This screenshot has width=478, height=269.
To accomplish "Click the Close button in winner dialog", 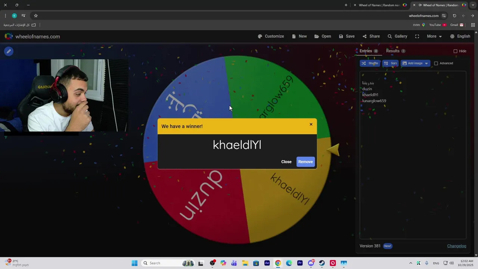I will [x=286, y=162].
